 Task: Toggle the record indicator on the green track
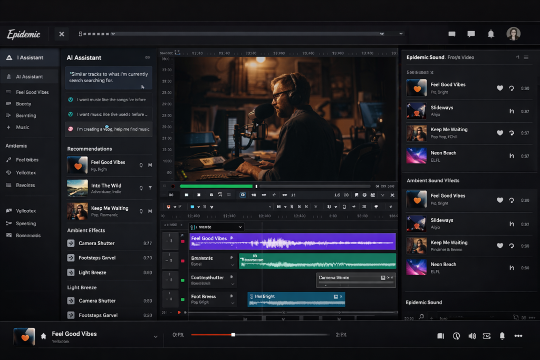[x=183, y=261]
